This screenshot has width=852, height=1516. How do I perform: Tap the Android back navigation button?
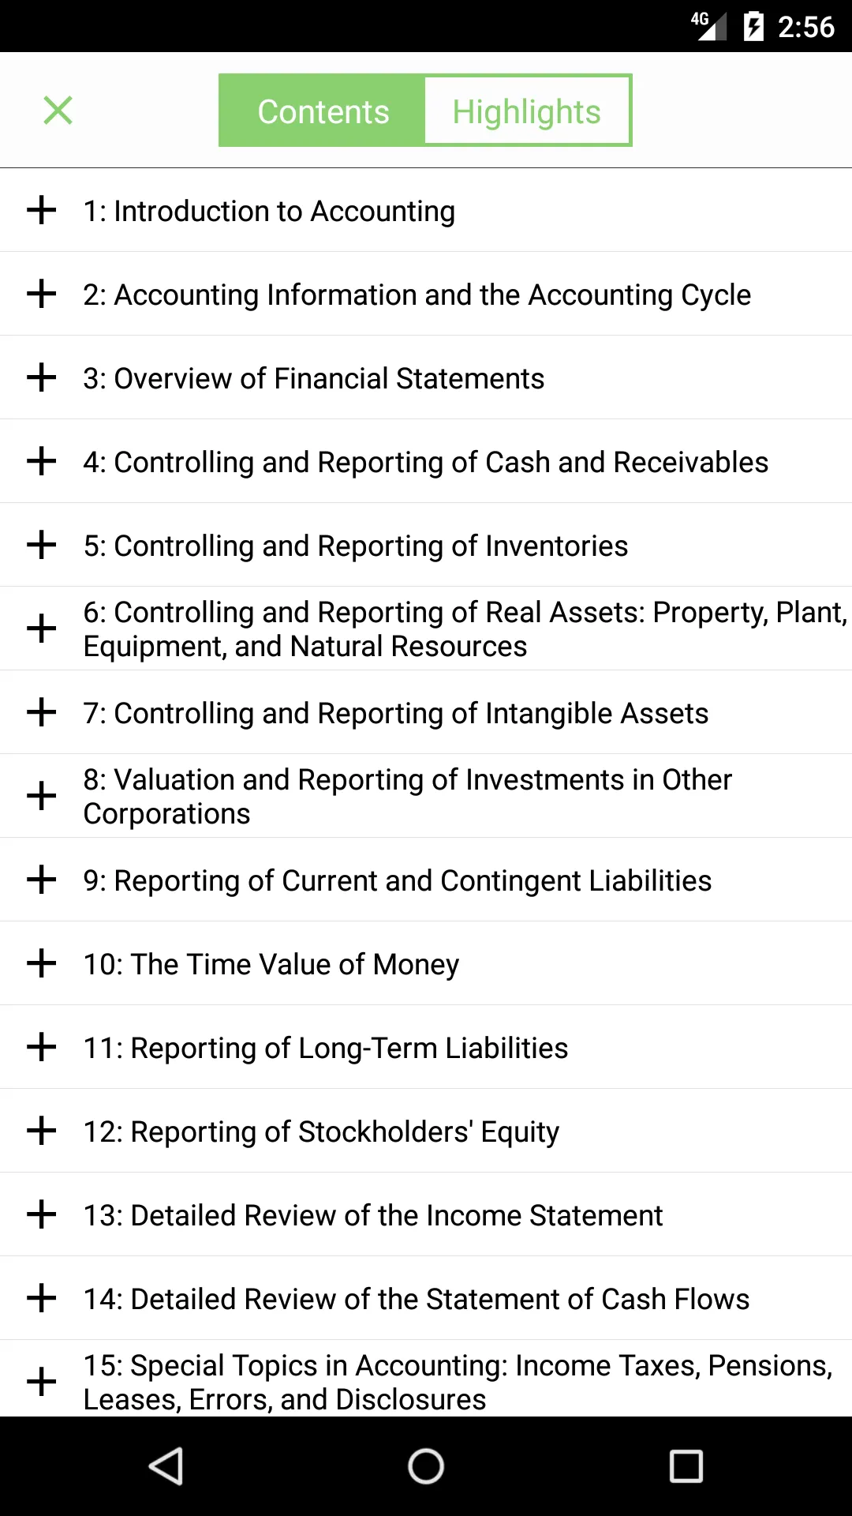166,1466
